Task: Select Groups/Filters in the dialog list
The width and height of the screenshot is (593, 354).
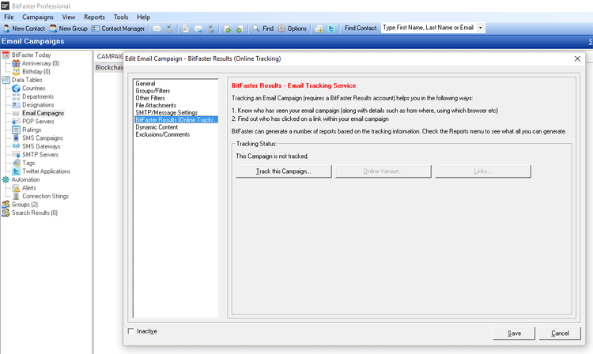Action: [x=153, y=91]
